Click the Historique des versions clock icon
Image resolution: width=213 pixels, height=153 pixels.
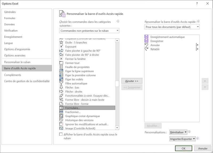(61, 120)
